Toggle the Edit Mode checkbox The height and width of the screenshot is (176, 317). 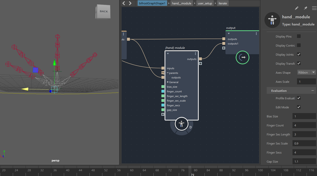click(299, 107)
